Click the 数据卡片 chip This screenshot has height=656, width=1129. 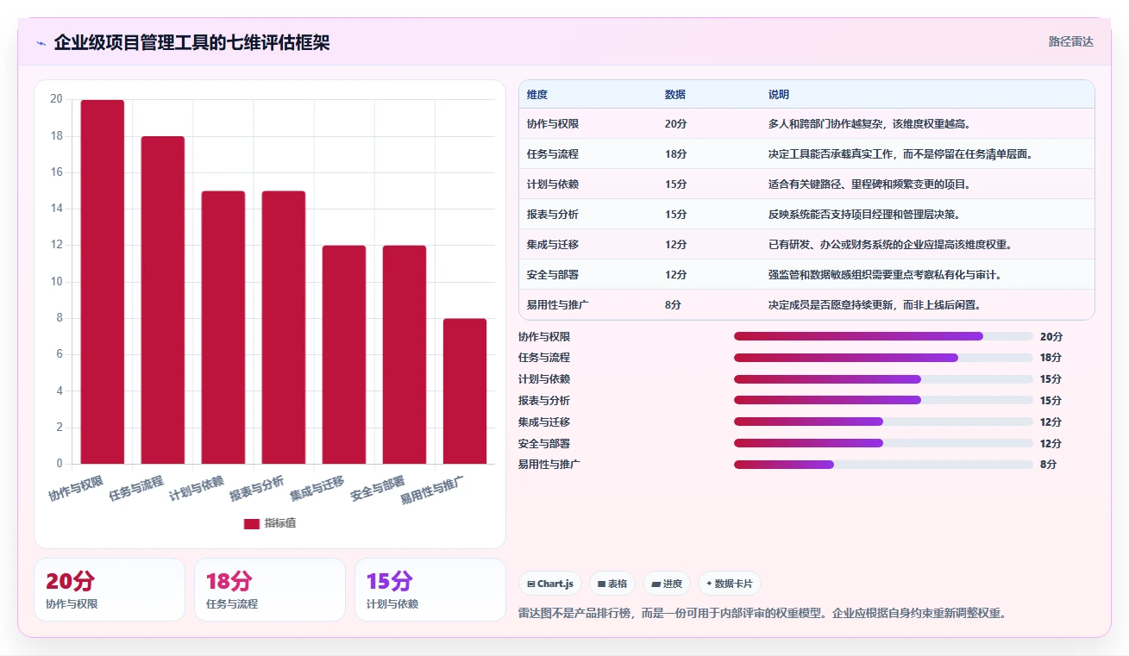(x=730, y=584)
